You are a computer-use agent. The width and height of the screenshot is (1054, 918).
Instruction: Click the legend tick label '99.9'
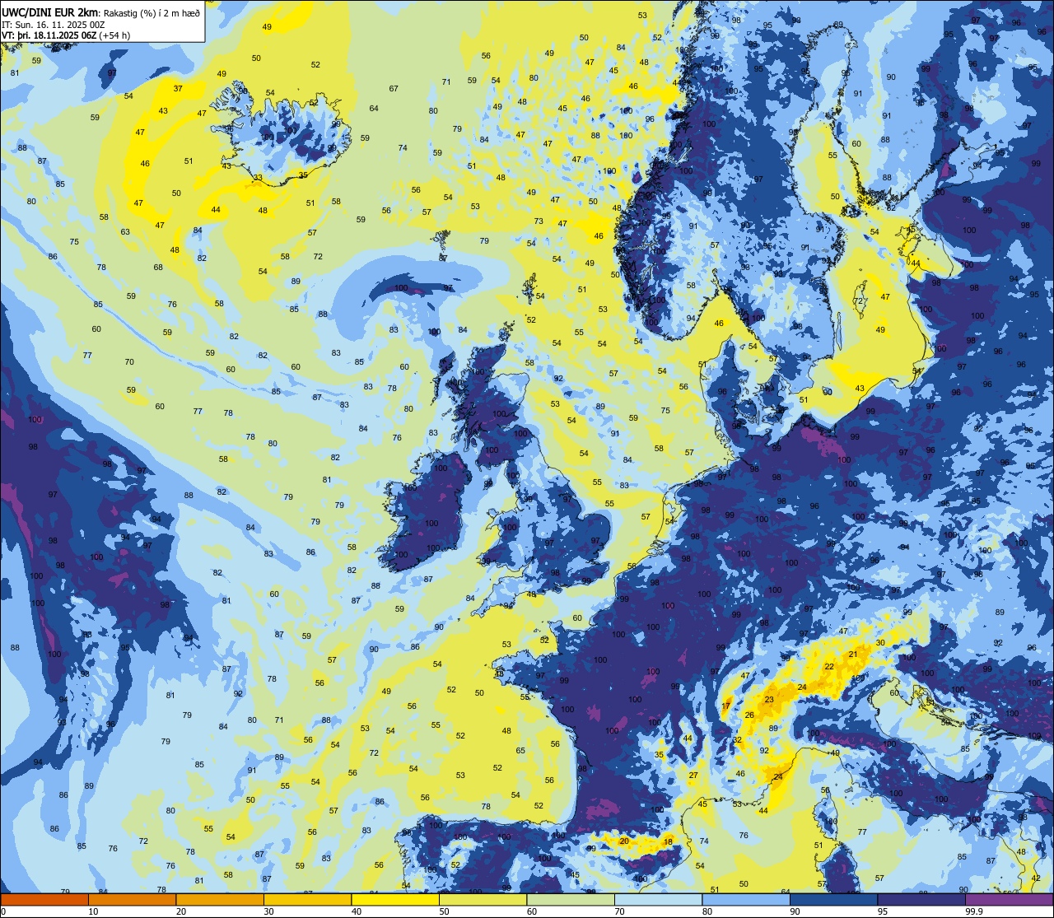tap(974, 911)
